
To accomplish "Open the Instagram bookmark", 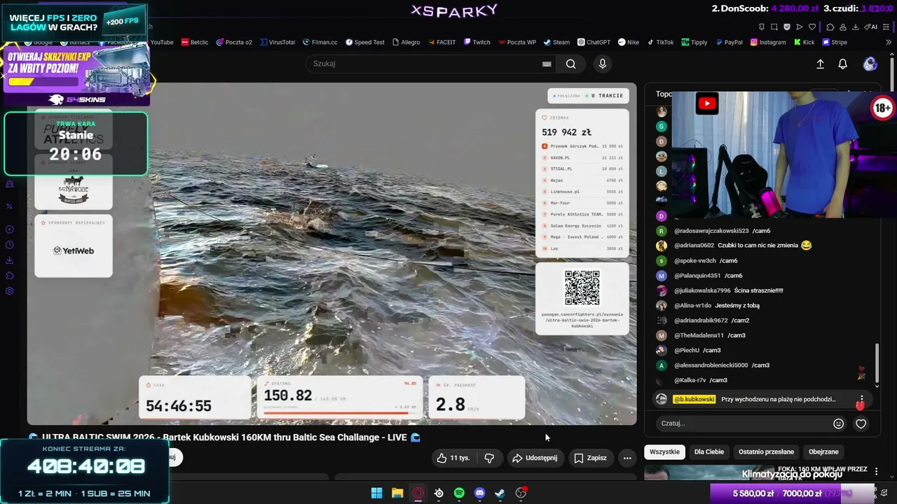I will coord(768,42).
